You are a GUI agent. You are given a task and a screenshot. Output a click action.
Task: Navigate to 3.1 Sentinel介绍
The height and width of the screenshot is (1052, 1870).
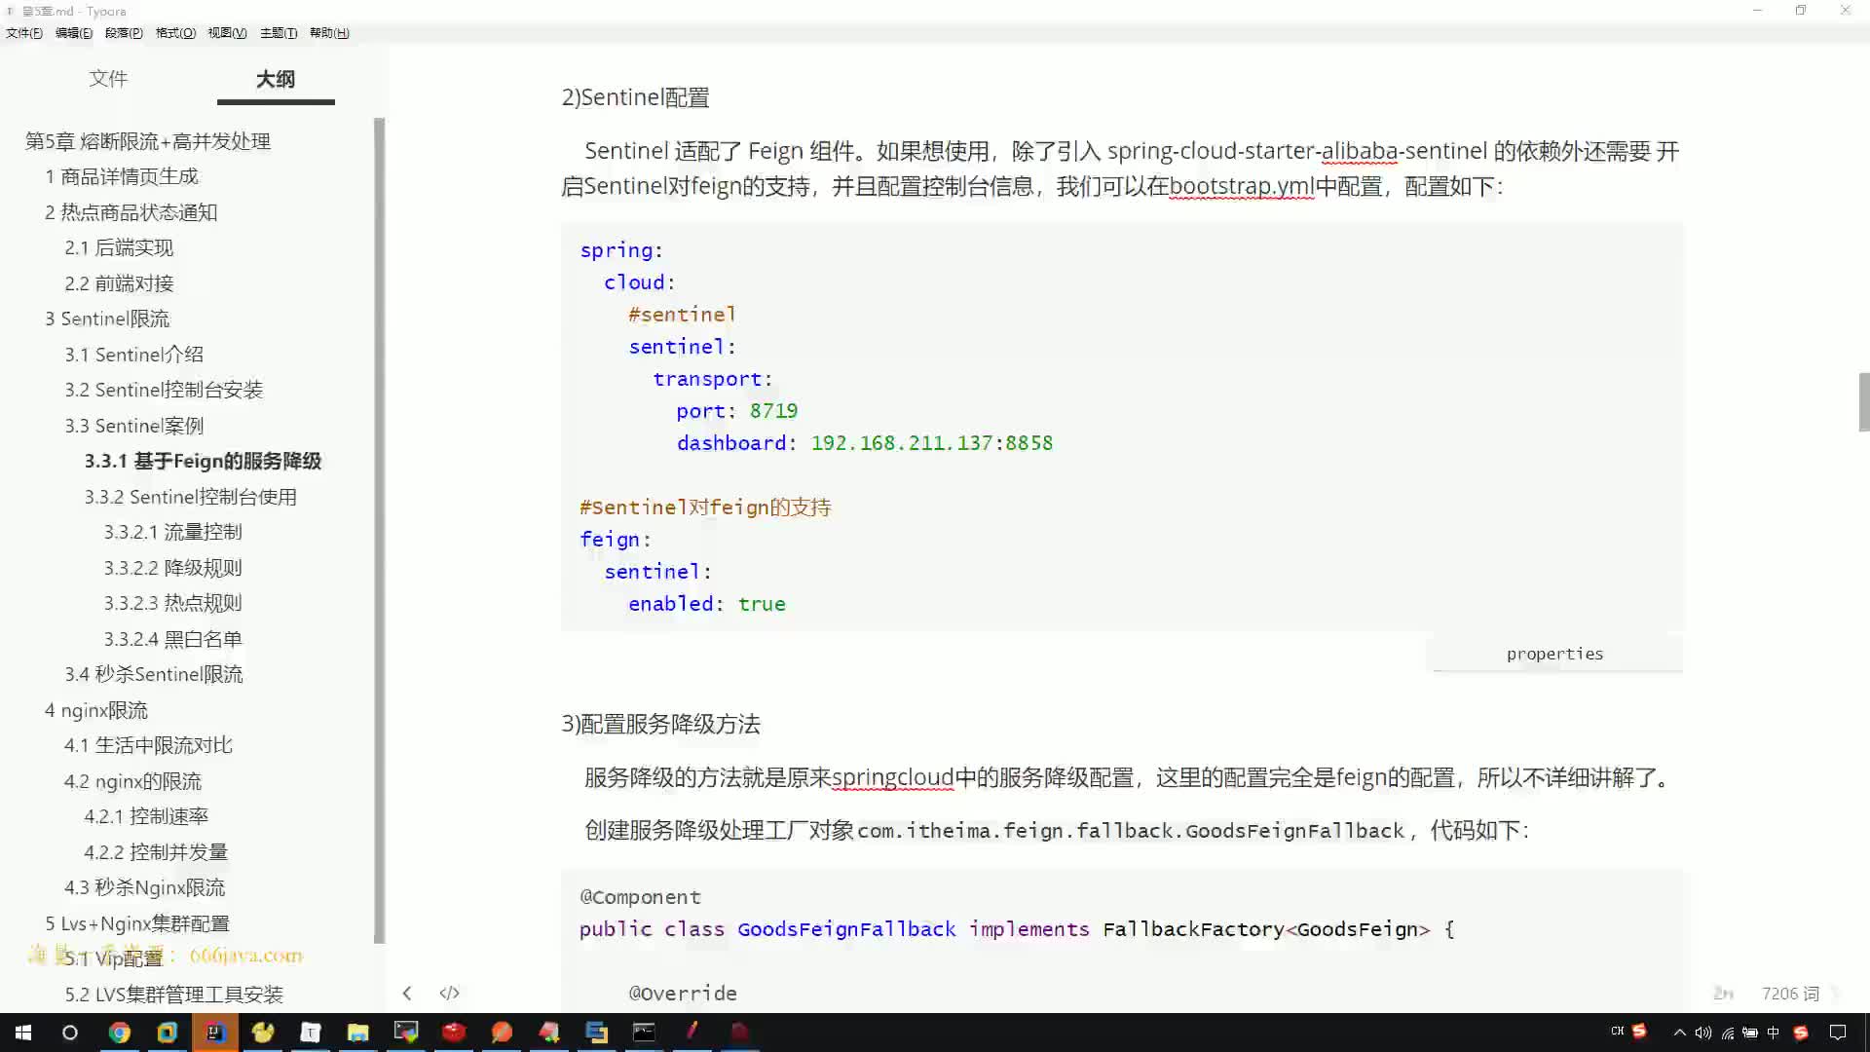(134, 355)
